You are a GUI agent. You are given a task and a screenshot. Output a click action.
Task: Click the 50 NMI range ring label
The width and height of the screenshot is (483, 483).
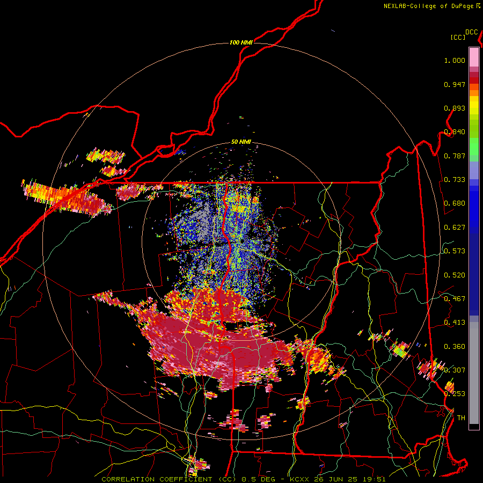[241, 142]
